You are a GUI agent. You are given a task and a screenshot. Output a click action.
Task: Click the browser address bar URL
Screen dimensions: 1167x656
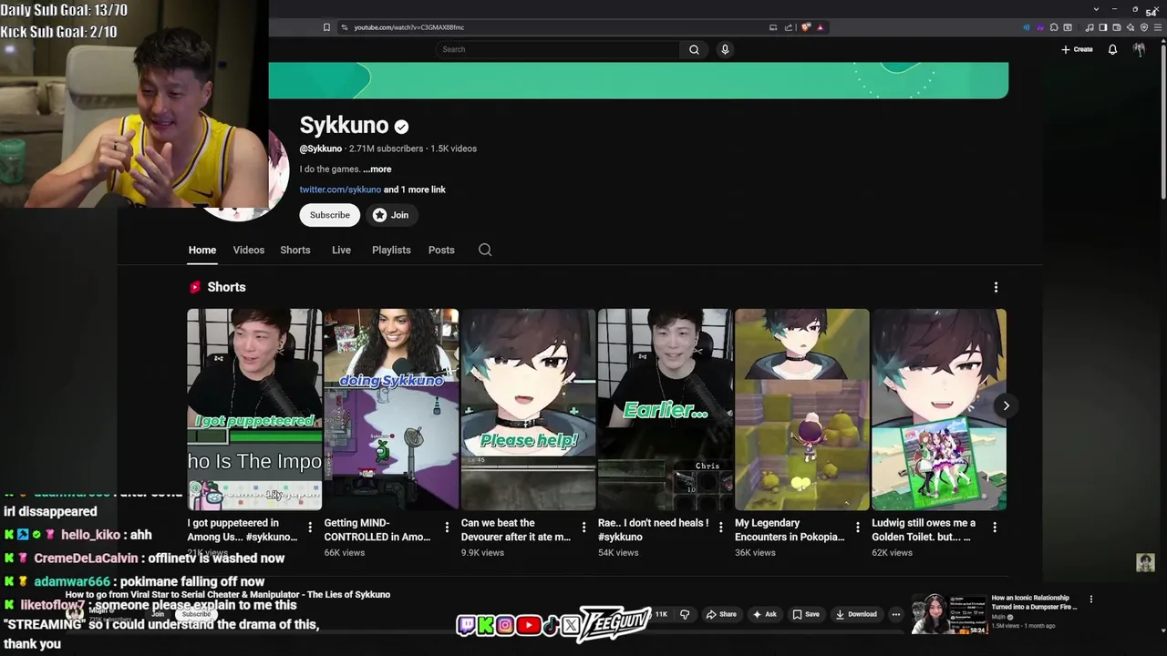point(409,27)
